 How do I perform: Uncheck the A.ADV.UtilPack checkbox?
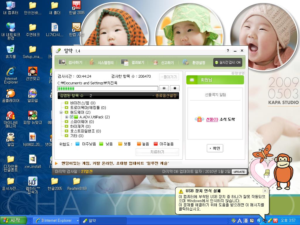(x=71, y=117)
